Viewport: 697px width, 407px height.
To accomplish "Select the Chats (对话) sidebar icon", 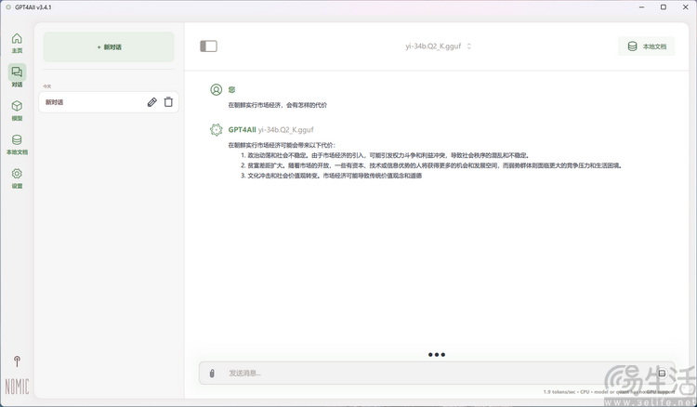I will tap(17, 76).
